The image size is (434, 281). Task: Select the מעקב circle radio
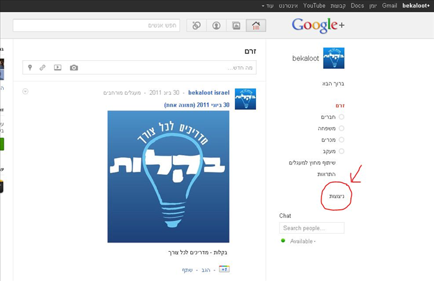pyautogui.click(x=342, y=151)
